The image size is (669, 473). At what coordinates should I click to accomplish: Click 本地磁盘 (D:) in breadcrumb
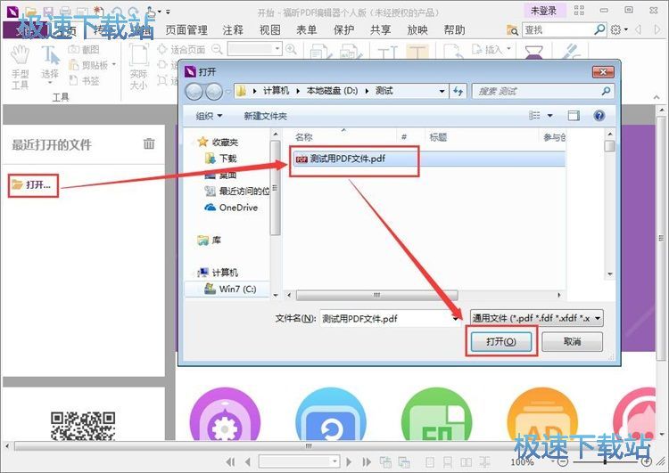click(333, 91)
